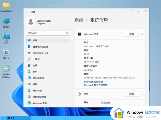Select the 22621.521 build number
Screen dimensions: 161x120
click(89, 70)
